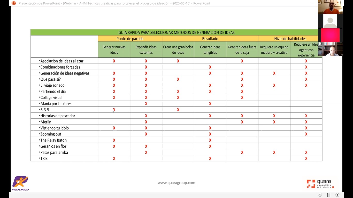Click the window title text 'Presentación de PowerPoint'
The image size is (353, 198).
(40, 3)
